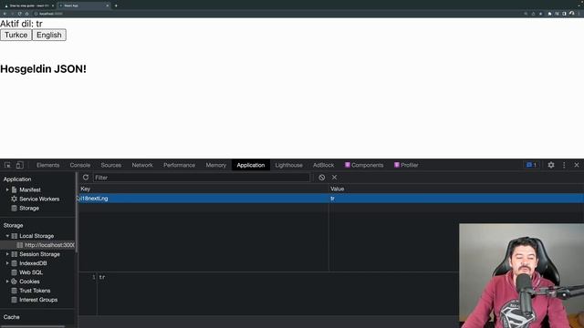Select Trust Tokens in the sidebar

pyautogui.click(x=35, y=291)
